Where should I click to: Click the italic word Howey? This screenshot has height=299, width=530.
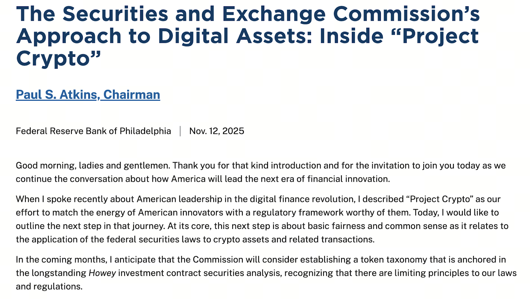coord(102,273)
